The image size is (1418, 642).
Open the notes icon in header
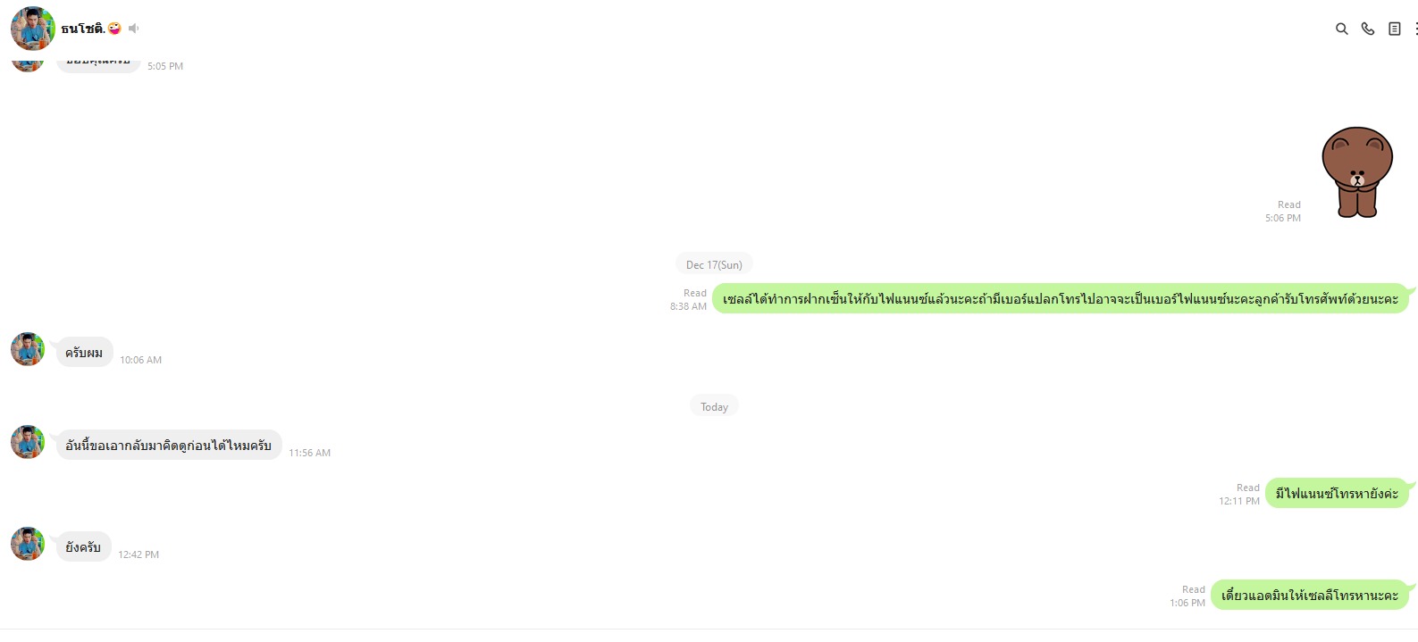1394,29
